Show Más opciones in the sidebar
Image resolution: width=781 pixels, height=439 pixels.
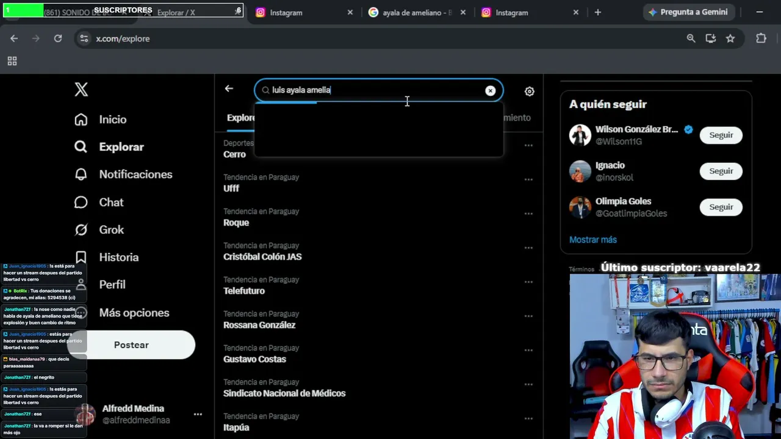point(122,313)
